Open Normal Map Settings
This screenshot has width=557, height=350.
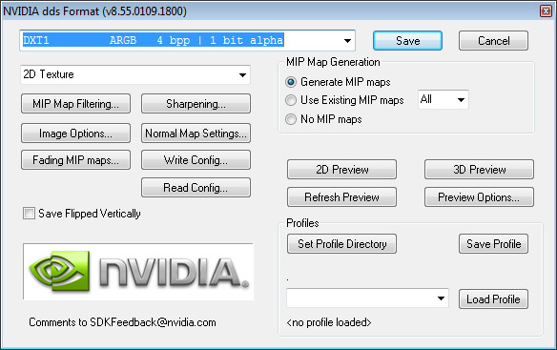tap(196, 134)
